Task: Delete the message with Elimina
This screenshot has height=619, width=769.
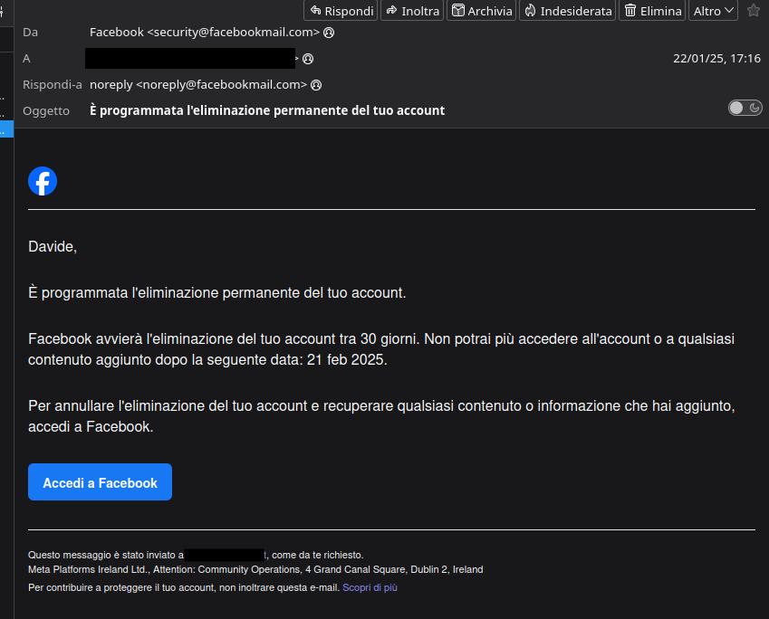Action: [653, 11]
